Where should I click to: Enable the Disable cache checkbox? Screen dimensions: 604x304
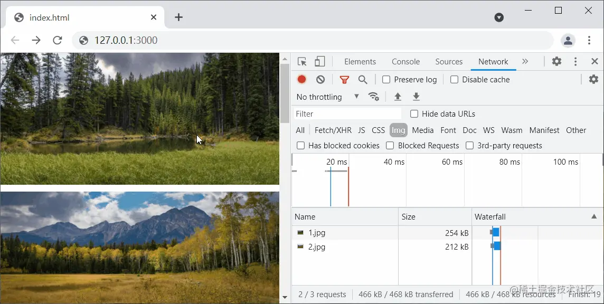click(454, 79)
